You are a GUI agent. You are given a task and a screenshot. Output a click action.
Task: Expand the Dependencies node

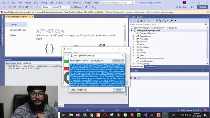pos(134,36)
